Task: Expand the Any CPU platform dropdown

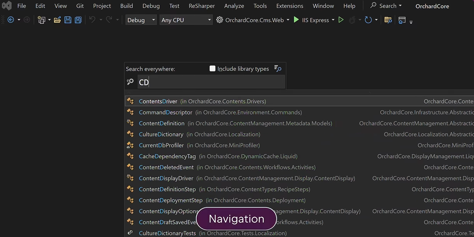Action: click(186, 20)
